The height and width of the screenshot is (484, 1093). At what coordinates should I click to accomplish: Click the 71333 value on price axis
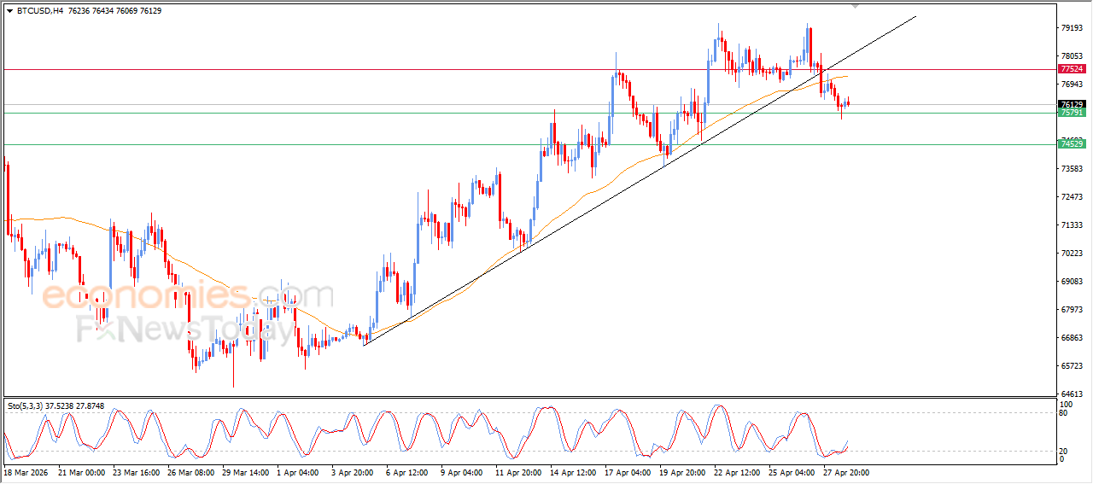point(1071,225)
